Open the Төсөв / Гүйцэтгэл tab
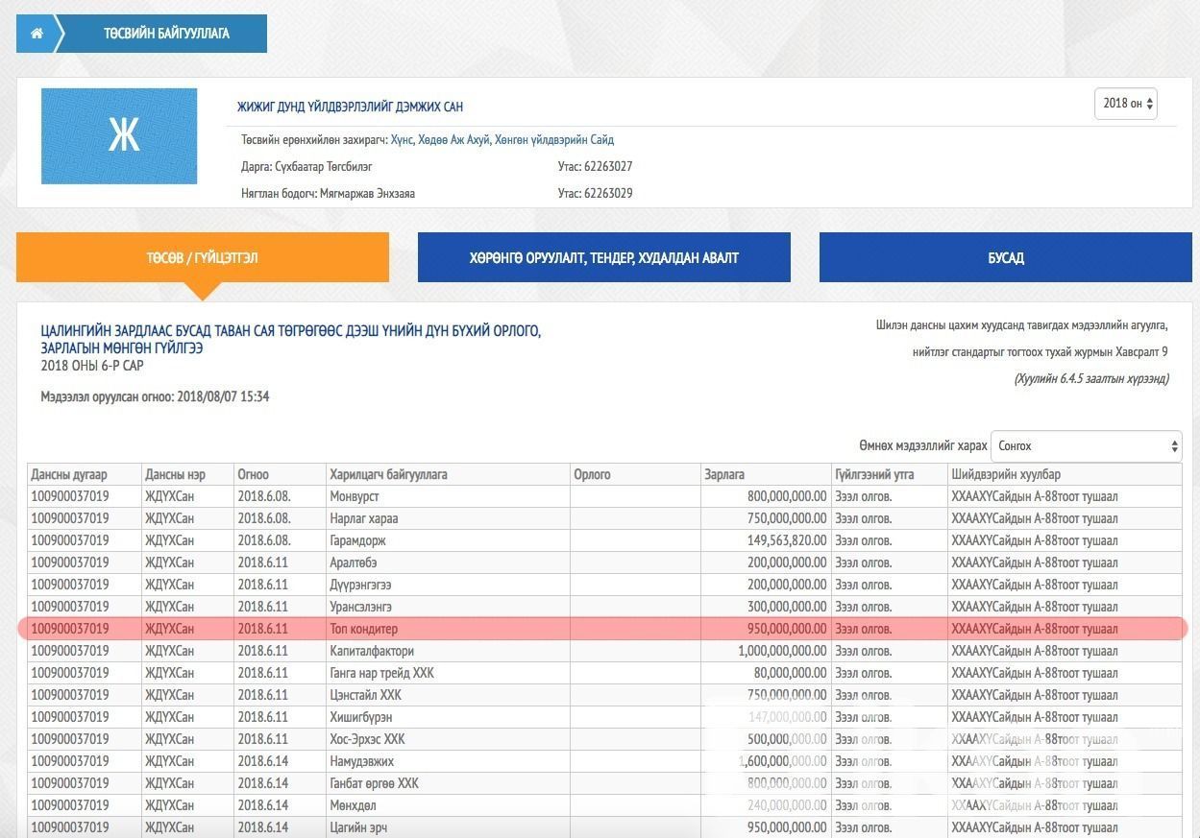The width and height of the screenshot is (1200, 838). pos(203,258)
